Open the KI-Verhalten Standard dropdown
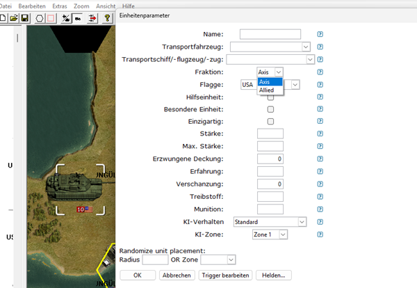 tap(302, 222)
